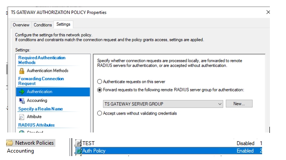Image resolution: width=286 pixels, height=160 pixels.
Task: Switch to the Conditions tab
Action: coord(43,25)
